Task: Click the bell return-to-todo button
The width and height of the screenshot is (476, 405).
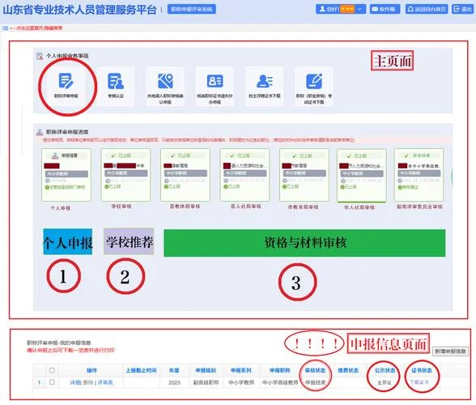Action: click(x=427, y=9)
